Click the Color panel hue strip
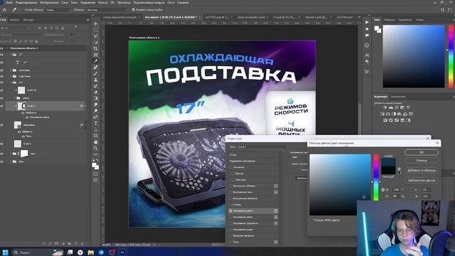This screenshot has height=256, width=455. [x=451, y=56]
